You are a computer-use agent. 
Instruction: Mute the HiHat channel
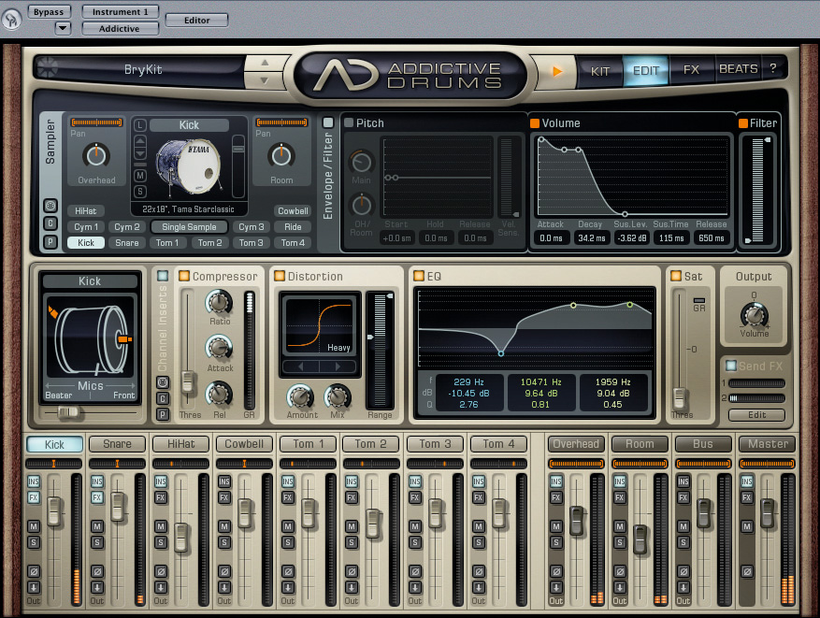pos(161,526)
